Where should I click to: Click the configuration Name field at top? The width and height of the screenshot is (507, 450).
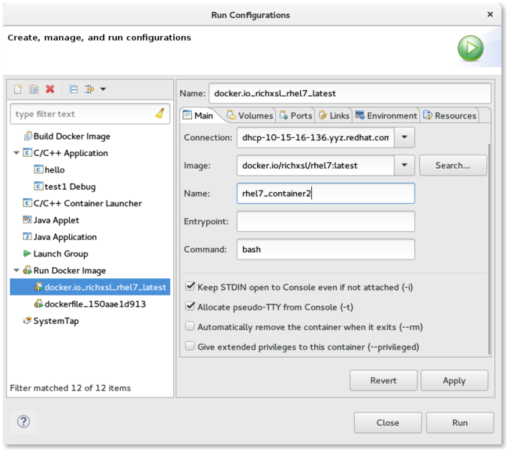[x=349, y=94]
